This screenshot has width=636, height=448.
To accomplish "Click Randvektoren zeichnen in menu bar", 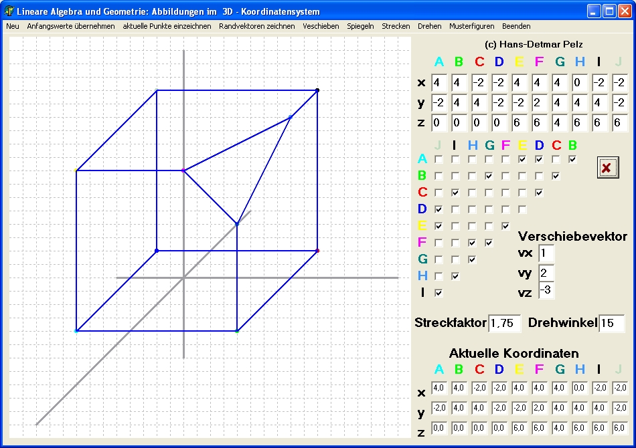I will point(256,26).
